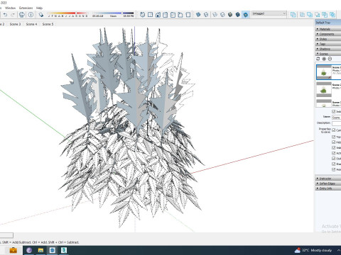
Task: Open Model Info from the toolbar
Action: pyautogui.click(x=31, y=15)
